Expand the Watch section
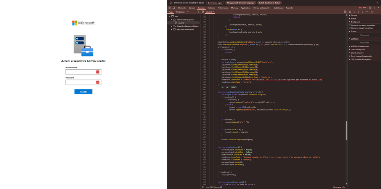This screenshot has height=189, width=381. [x=352, y=18]
